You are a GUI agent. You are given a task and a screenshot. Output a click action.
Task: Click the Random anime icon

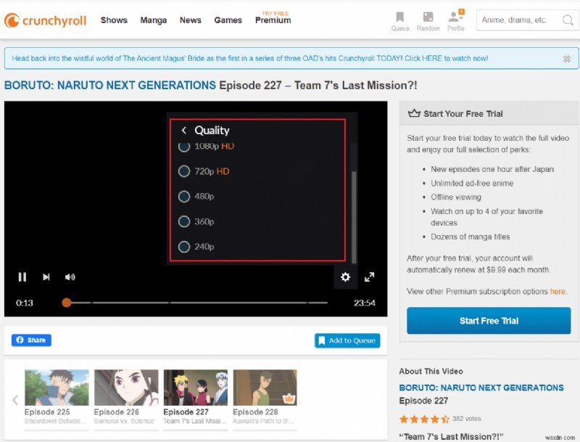[x=428, y=20]
